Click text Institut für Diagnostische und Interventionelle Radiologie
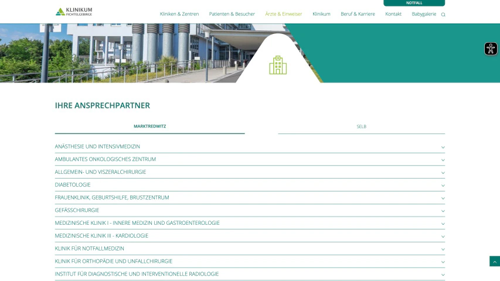Viewport: 500px width, 281px height. (137, 274)
